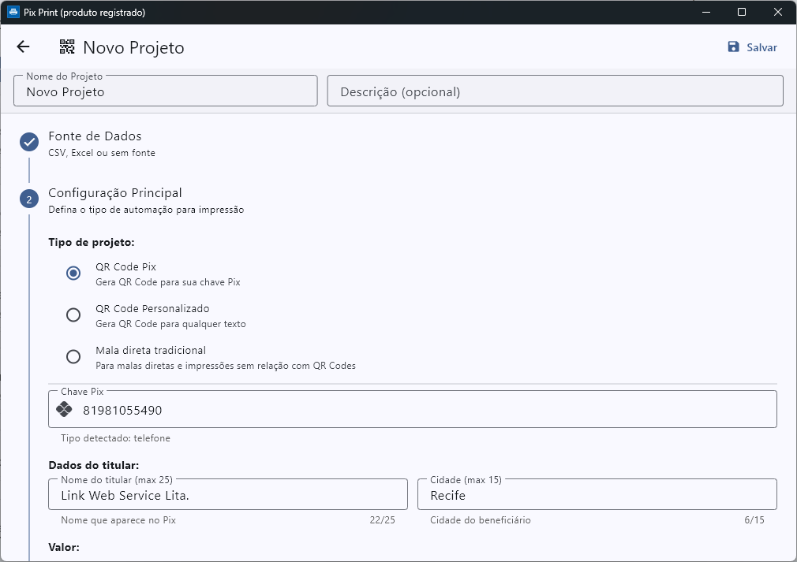
Task: Click the step 2 circle icon
Action: (x=29, y=199)
